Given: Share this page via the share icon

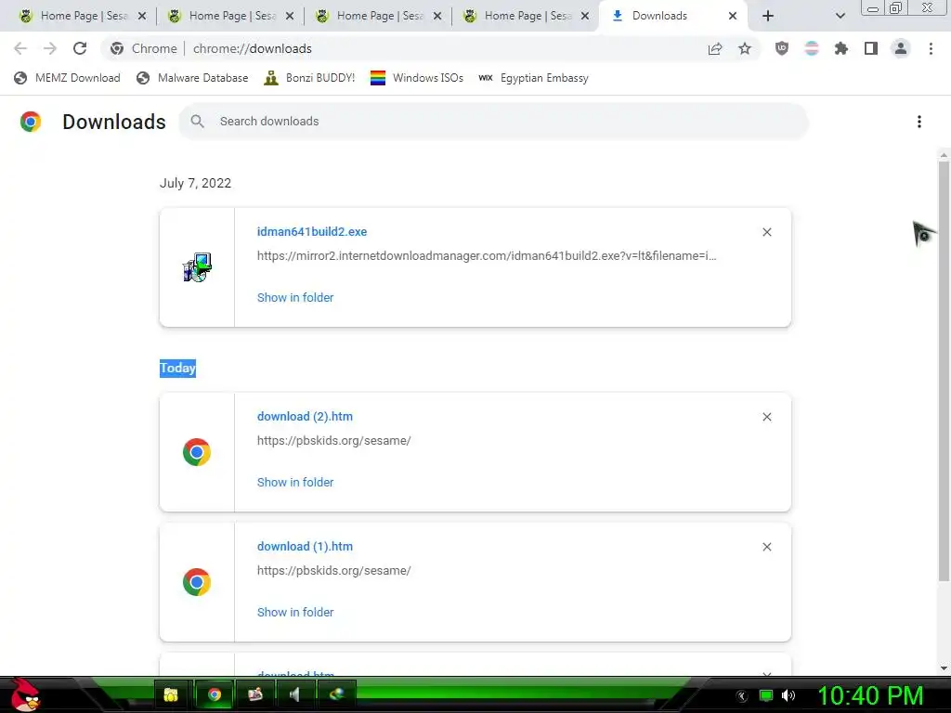Looking at the screenshot, I should 715,48.
